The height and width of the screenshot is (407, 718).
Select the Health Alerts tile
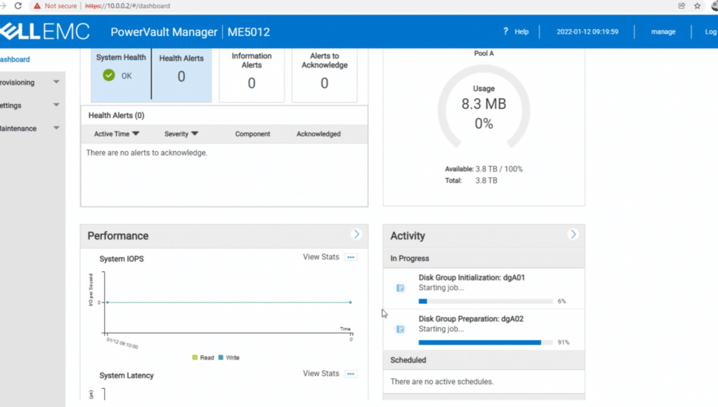pyautogui.click(x=181, y=74)
